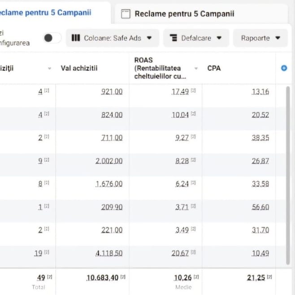This screenshot has height=295, width=295.
Task: Click the arrow in the ROAS column header
Action: point(196,69)
